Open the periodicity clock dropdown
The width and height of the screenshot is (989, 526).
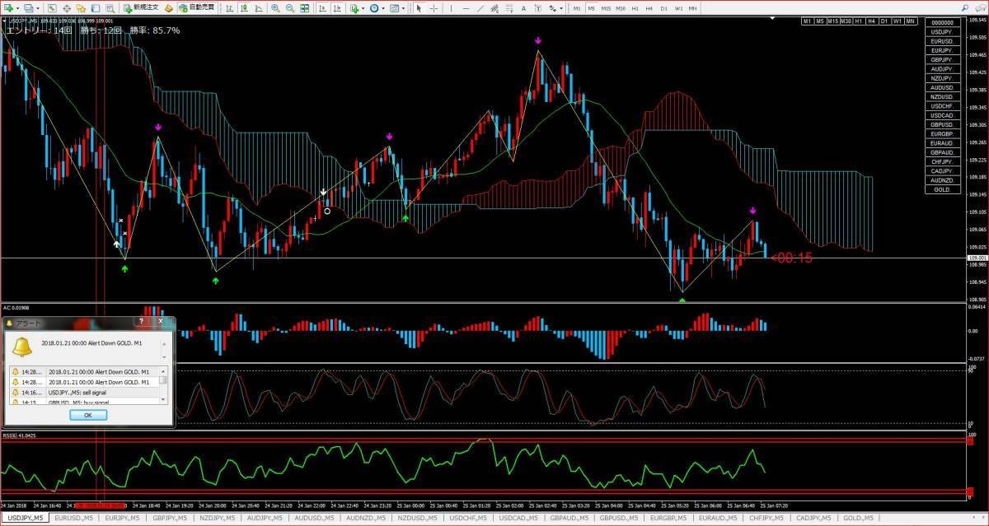pyautogui.click(x=377, y=7)
